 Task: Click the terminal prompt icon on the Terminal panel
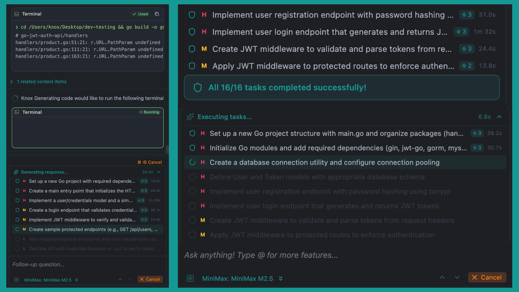pos(17,14)
